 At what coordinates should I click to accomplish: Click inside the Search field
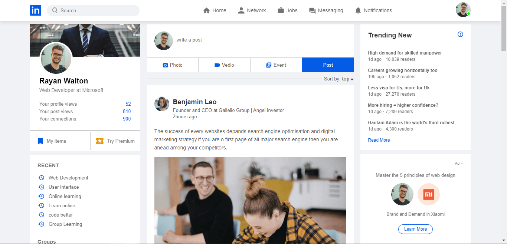[93, 10]
